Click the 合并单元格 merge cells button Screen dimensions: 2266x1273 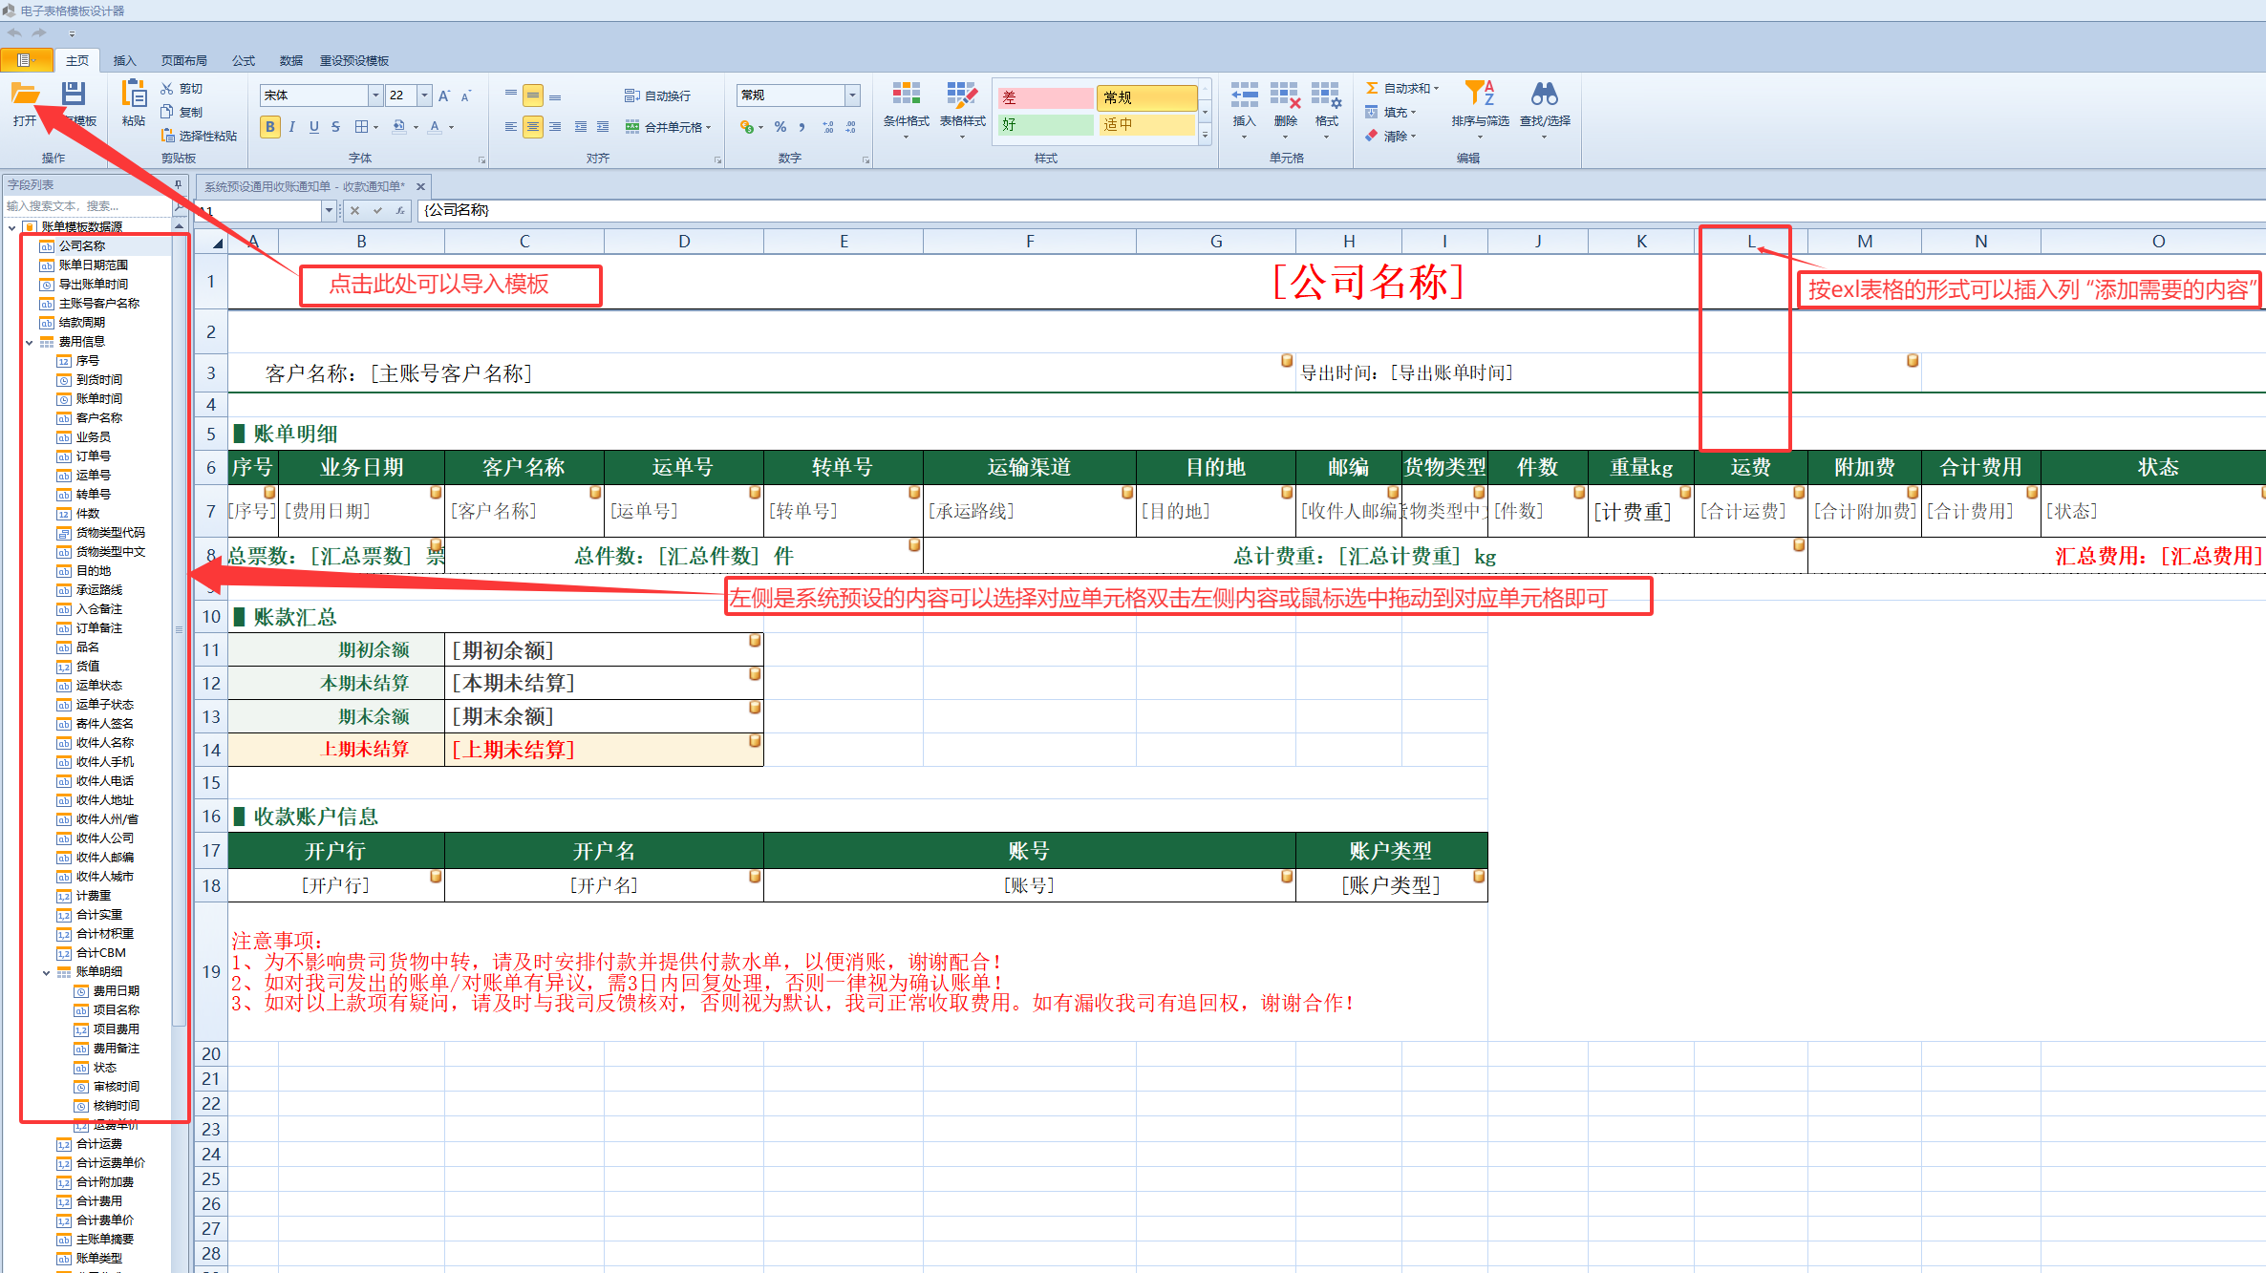point(668,126)
